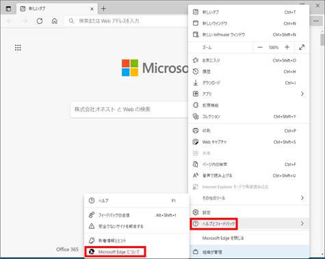Open コレクション menu item
The height and width of the screenshot is (259, 325).
point(248,116)
